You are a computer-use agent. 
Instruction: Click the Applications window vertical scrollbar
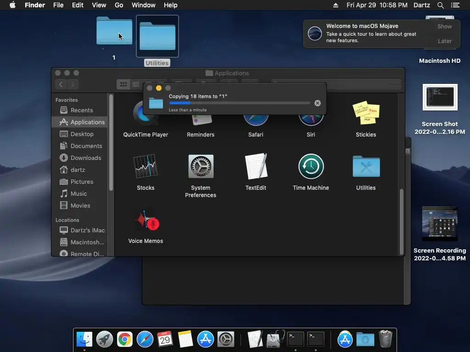tap(401, 222)
